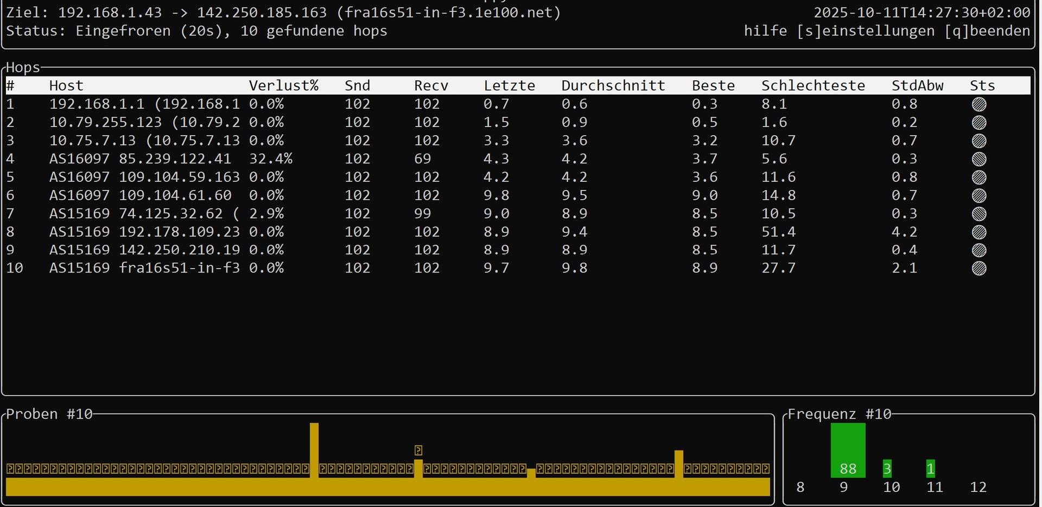The image size is (1042, 507).
Task: Select hop row AS15169 74.125.32.62
Action: [518, 214]
